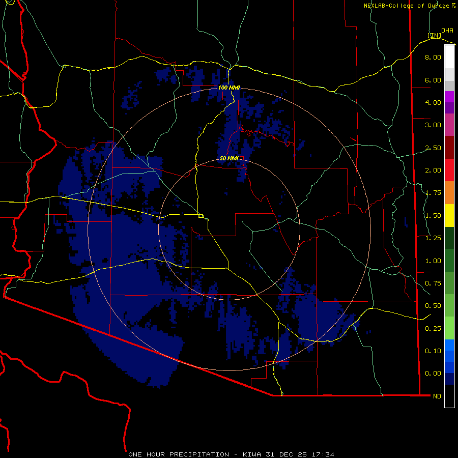Pick the magenta purple legend swatch
The width and height of the screenshot is (458, 458).
[449, 125]
